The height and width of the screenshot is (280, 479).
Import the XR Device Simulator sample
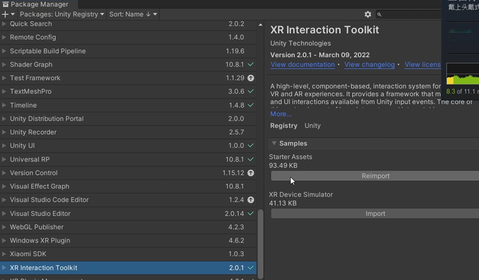[375, 214]
